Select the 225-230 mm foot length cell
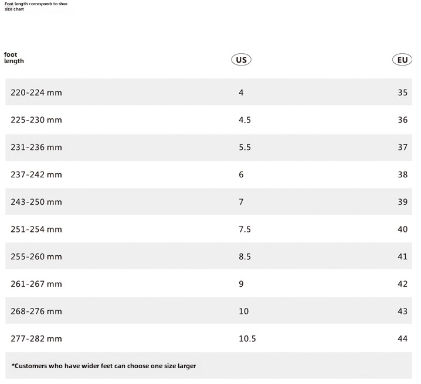This screenshot has width=421, height=384. [x=36, y=120]
